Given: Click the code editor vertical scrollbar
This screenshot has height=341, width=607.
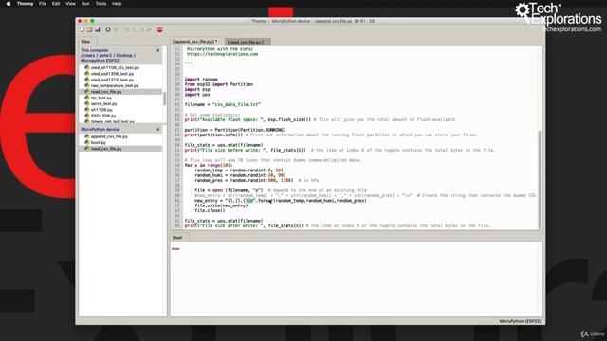Looking at the screenshot, I should (540, 179).
